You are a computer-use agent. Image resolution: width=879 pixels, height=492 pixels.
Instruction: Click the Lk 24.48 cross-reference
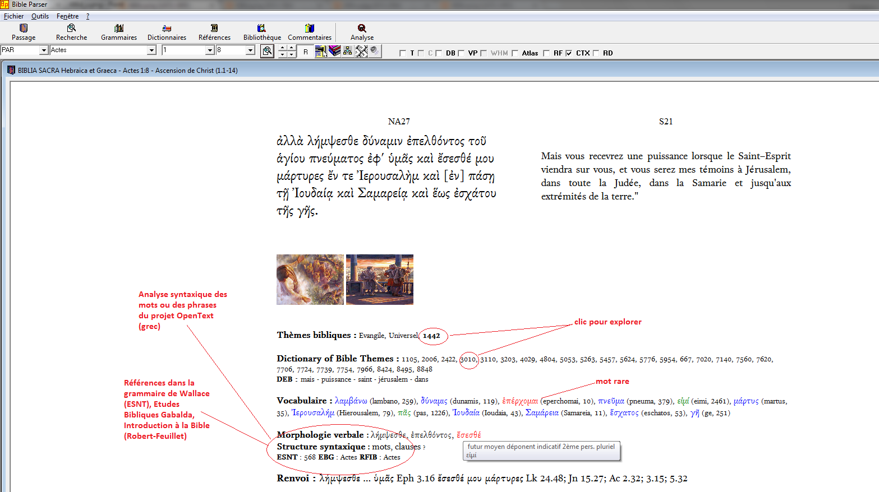click(545, 478)
